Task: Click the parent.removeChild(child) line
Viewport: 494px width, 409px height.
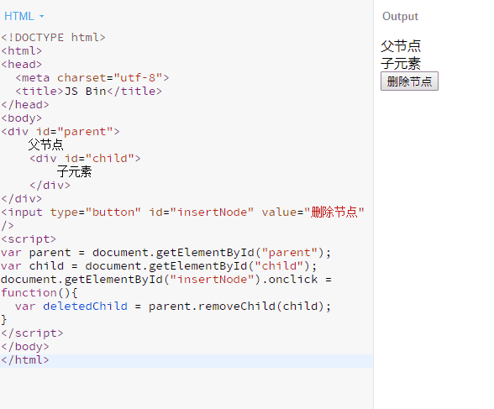Action: click(173, 307)
